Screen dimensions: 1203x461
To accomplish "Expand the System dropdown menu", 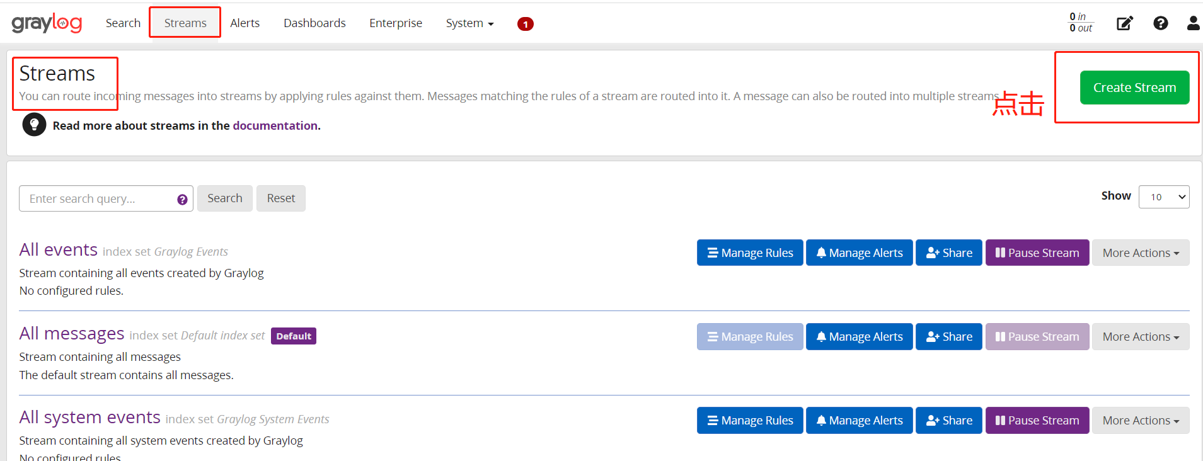I will (469, 23).
